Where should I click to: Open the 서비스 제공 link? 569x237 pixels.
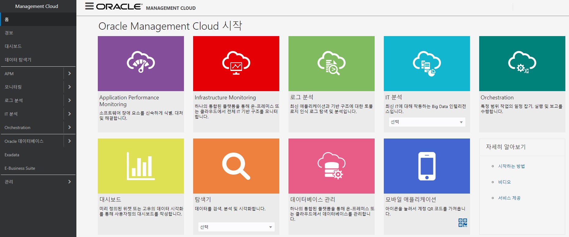tap(509, 198)
